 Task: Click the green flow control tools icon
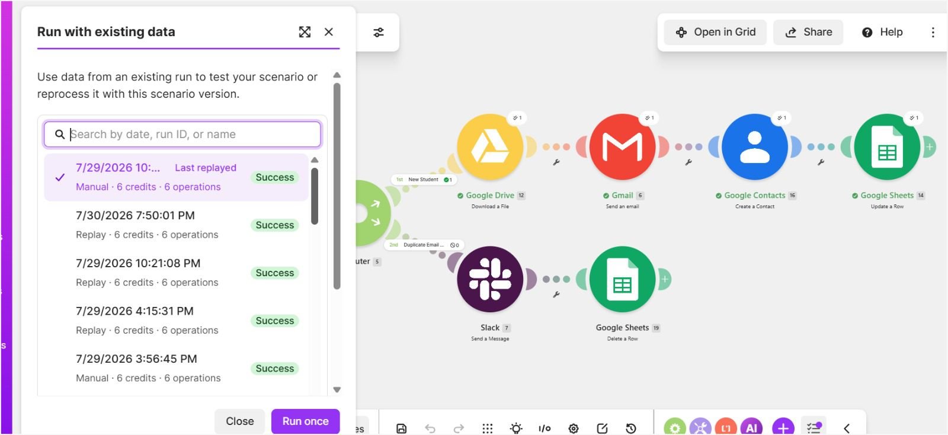(x=675, y=427)
